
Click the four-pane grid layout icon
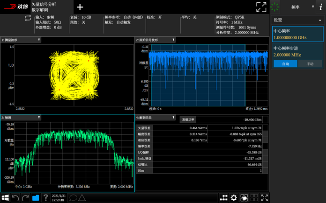click(254, 197)
